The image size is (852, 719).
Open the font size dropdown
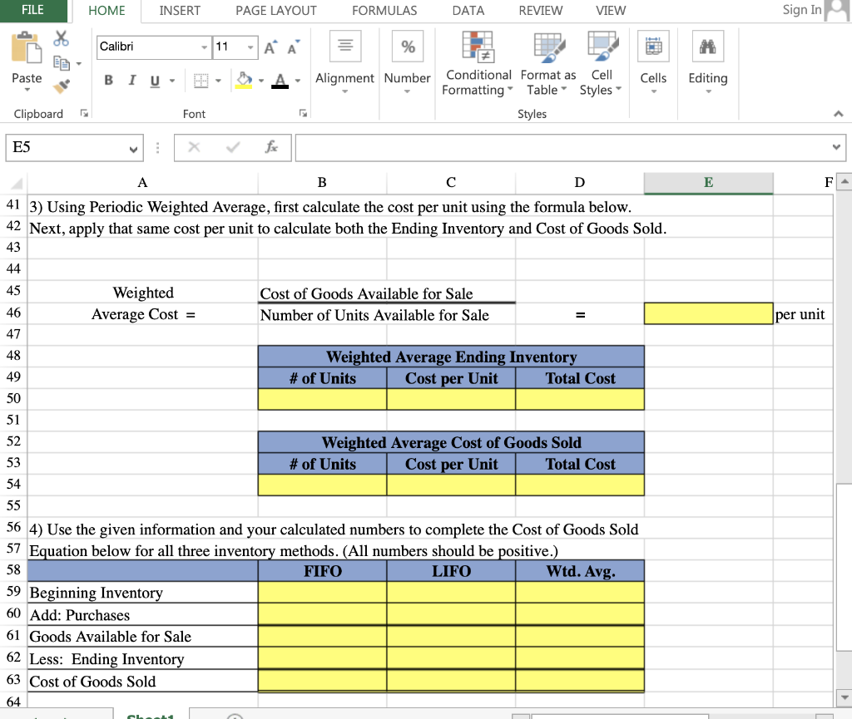251,47
